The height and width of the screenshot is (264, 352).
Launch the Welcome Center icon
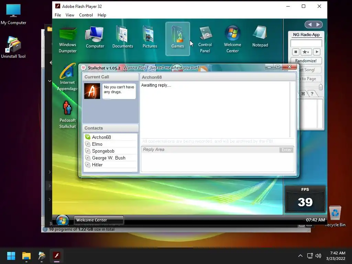233,40
